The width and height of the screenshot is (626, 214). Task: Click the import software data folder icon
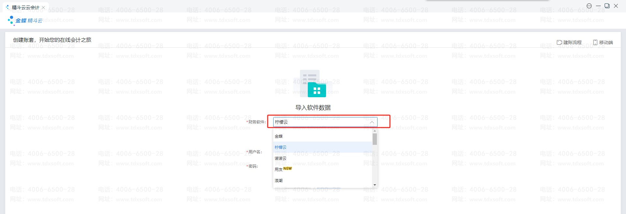pos(313,84)
